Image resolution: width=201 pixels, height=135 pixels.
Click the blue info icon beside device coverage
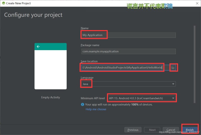[82, 105]
